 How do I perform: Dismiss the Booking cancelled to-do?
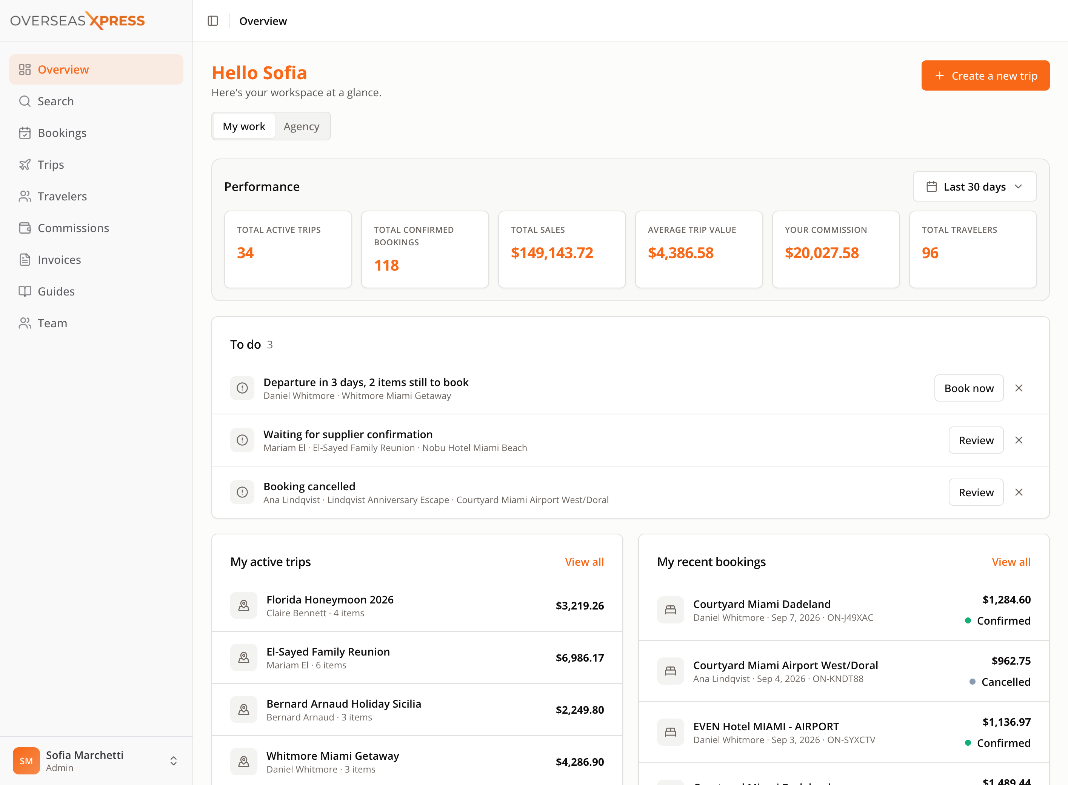(1019, 492)
